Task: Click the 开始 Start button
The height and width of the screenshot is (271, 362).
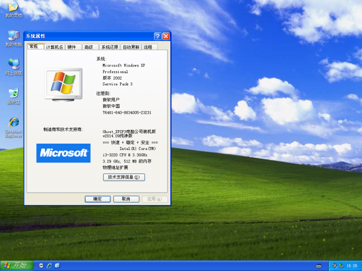Action: click(16, 266)
